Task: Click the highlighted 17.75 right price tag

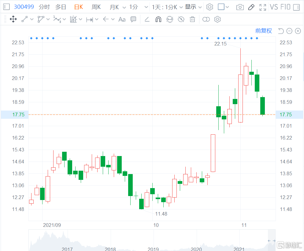Action: [x=290, y=115]
